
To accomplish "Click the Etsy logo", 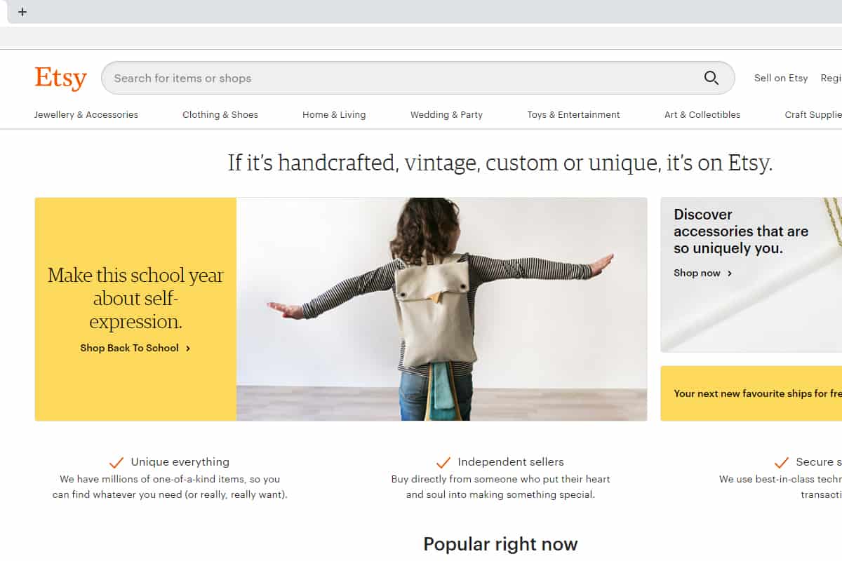I will point(61,78).
